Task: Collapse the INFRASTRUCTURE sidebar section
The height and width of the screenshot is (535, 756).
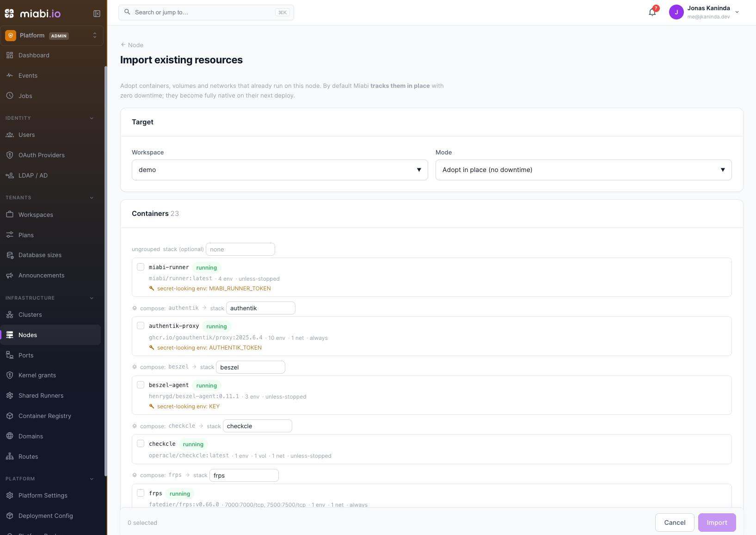Action: 92,298
